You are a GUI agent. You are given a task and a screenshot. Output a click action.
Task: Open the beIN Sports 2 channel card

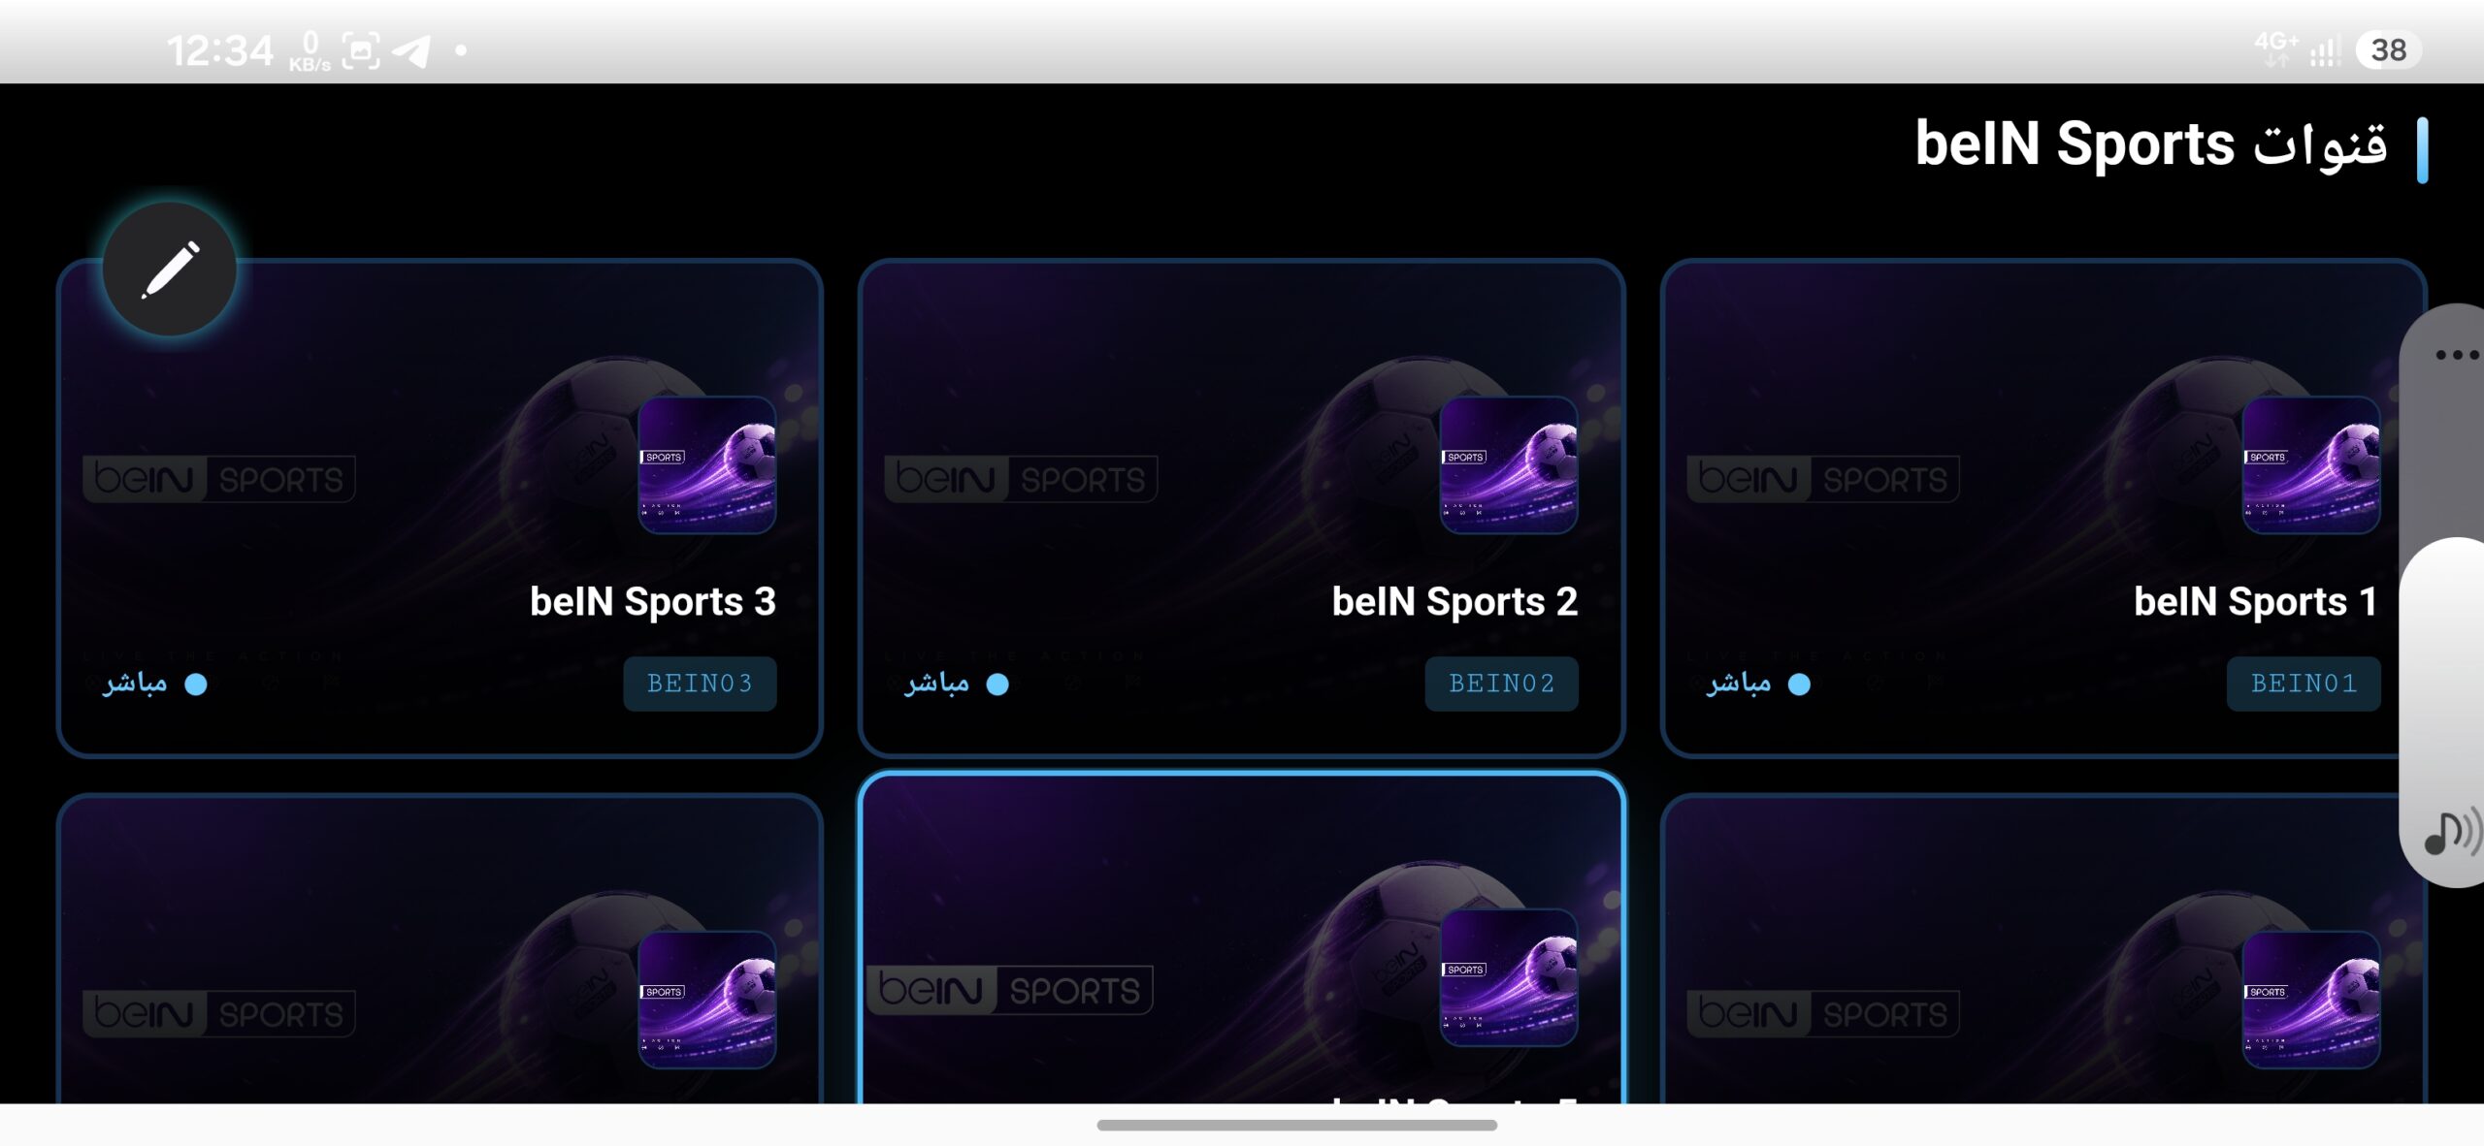click(1241, 508)
